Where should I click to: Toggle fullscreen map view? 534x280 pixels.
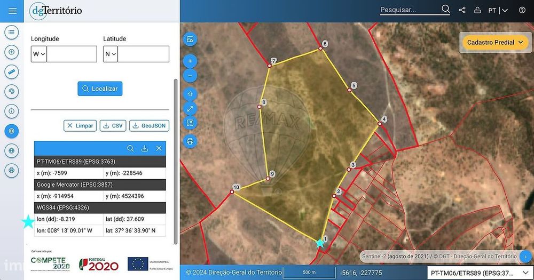click(190, 109)
